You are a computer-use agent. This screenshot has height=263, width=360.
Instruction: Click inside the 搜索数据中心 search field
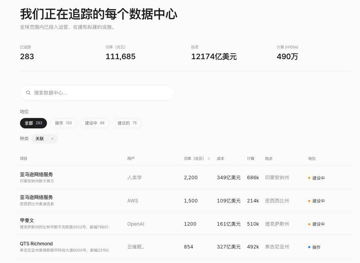[x=97, y=92]
